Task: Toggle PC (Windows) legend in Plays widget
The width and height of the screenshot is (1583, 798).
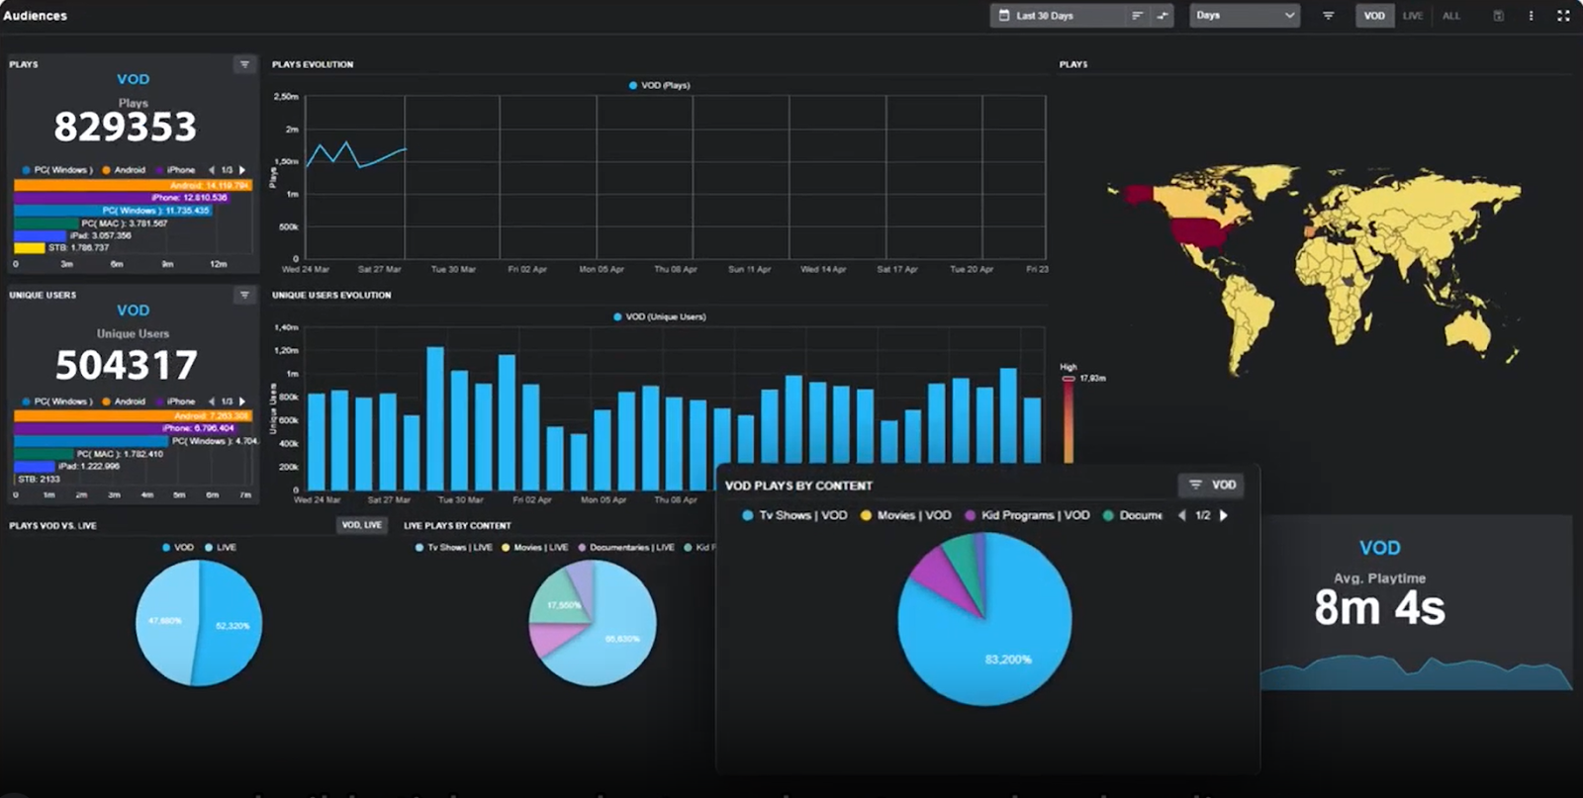Action: [x=57, y=170]
